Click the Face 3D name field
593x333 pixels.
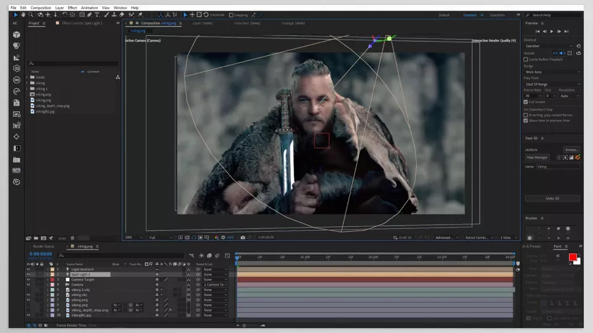(558, 167)
